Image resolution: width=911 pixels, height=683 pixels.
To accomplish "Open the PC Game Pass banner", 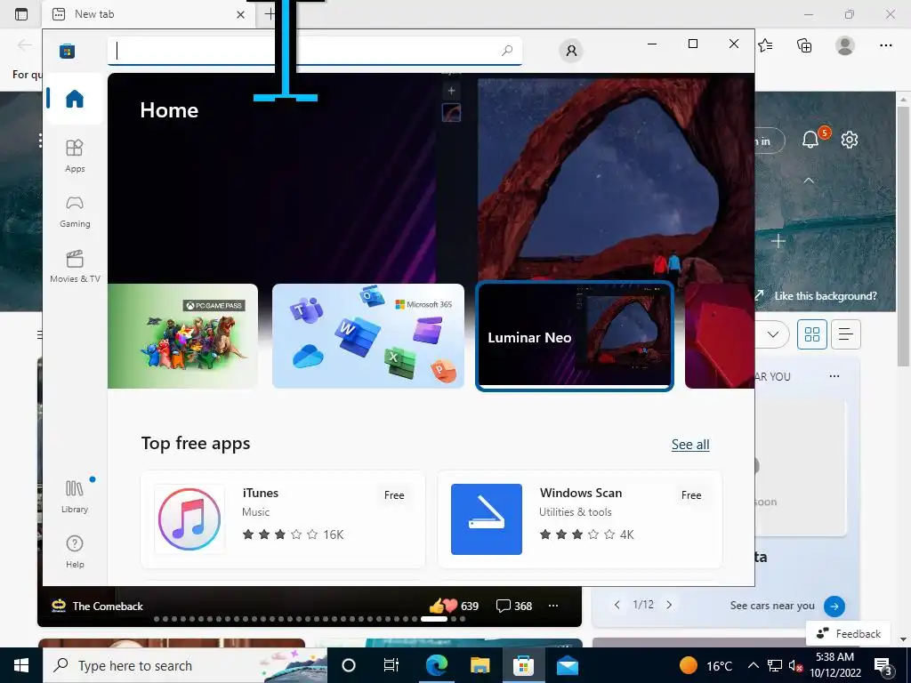I will (182, 335).
